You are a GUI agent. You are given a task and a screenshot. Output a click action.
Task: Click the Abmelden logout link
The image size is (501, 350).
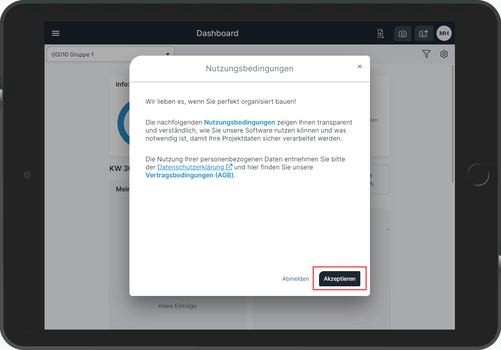click(295, 279)
